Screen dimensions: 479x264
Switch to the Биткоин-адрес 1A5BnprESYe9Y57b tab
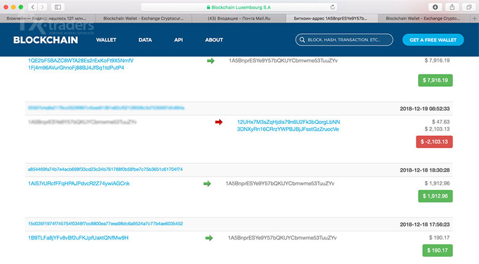[332, 18]
